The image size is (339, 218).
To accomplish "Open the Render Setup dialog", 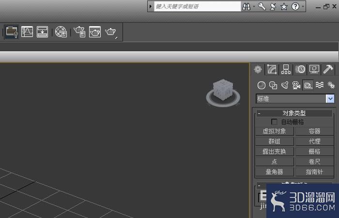I will click(79, 32).
